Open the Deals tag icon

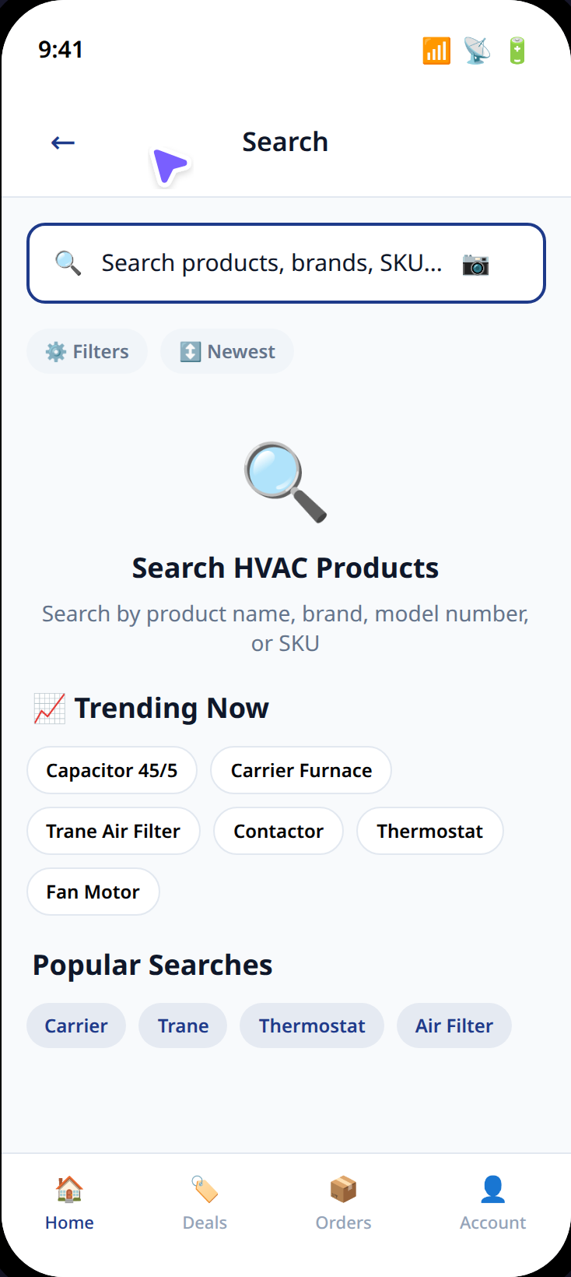tap(204, 1189)
